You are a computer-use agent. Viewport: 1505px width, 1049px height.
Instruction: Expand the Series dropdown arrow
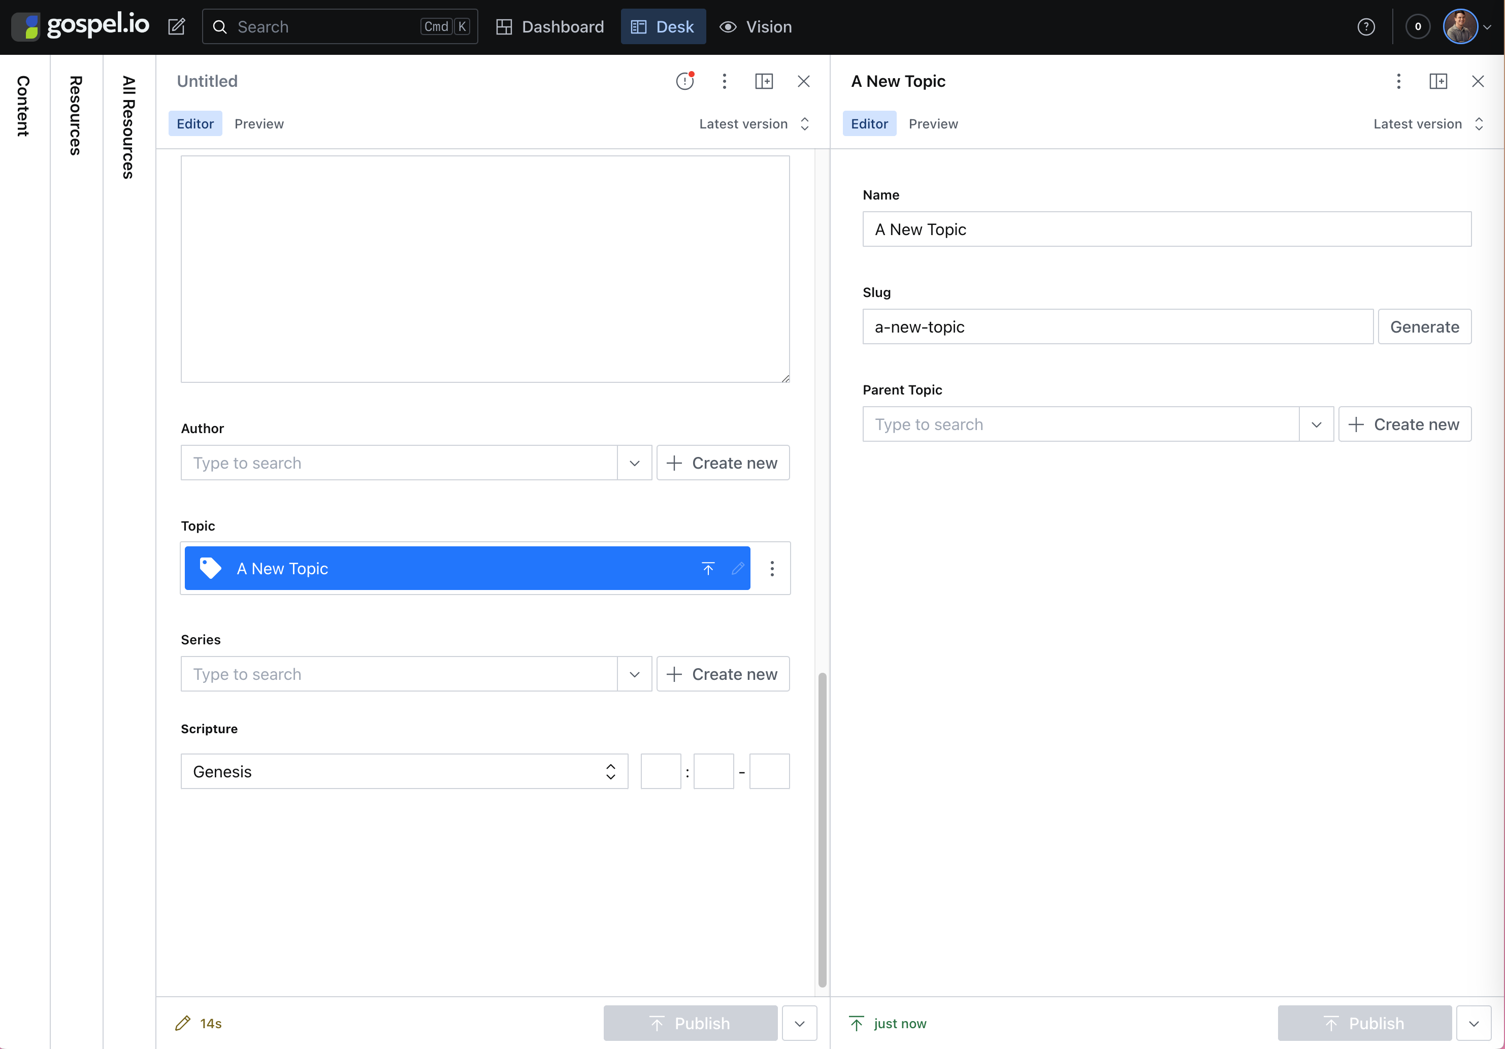635,674
